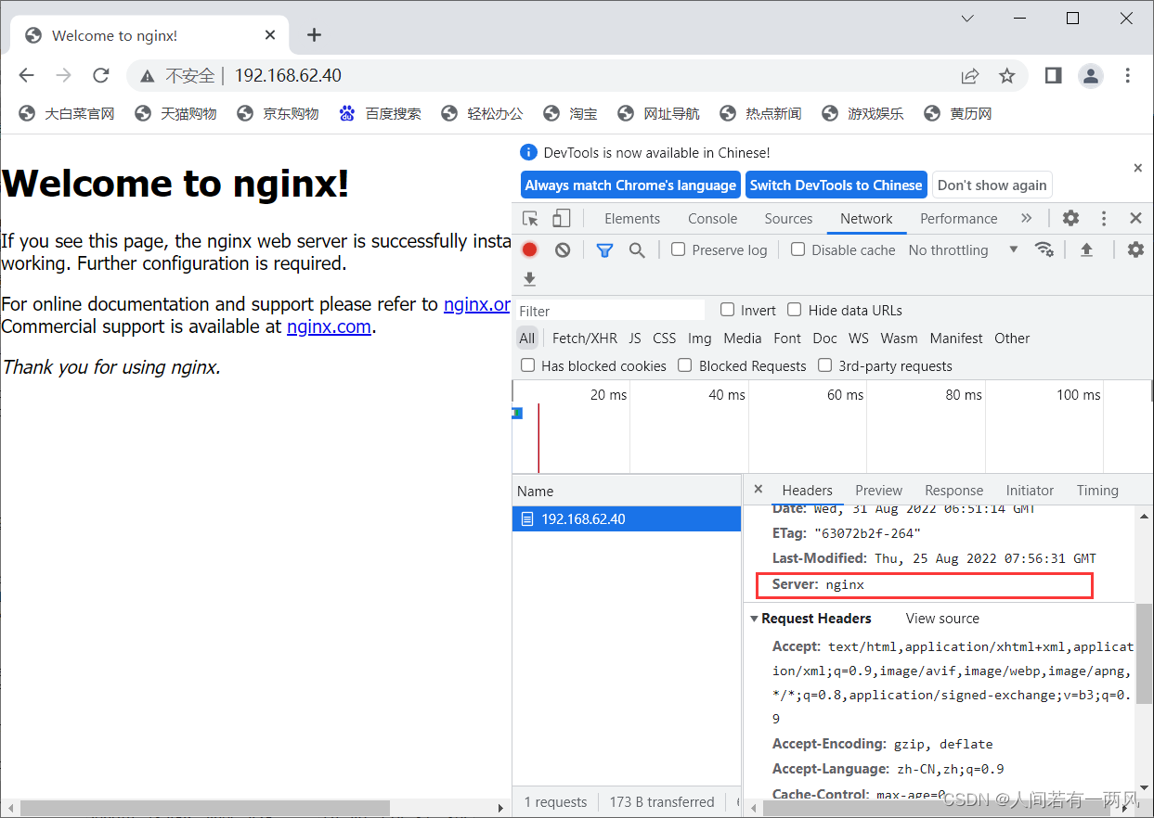Open the Timing tab
Viewport: 1154px width, 818px height.
point(1097,491)
